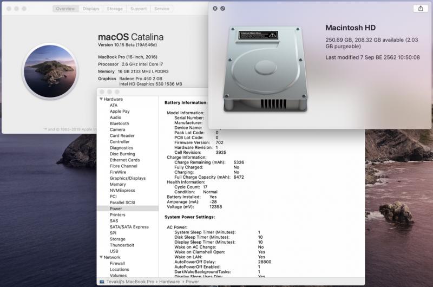433x287 pixels.
Task: Select Card Reader in the sidebar
Action: pyautogui.click(x=122, y=135)
